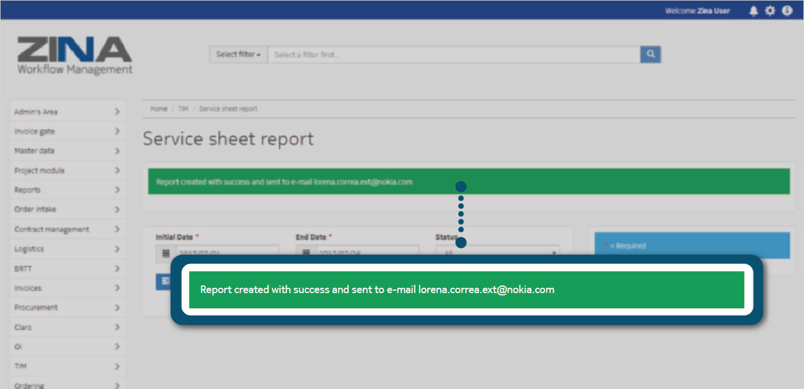Image resolution: width=804 pixels, height=389 pixels.
Task: Click TIM breadcrumb link
Action: [x=183, y=109]
